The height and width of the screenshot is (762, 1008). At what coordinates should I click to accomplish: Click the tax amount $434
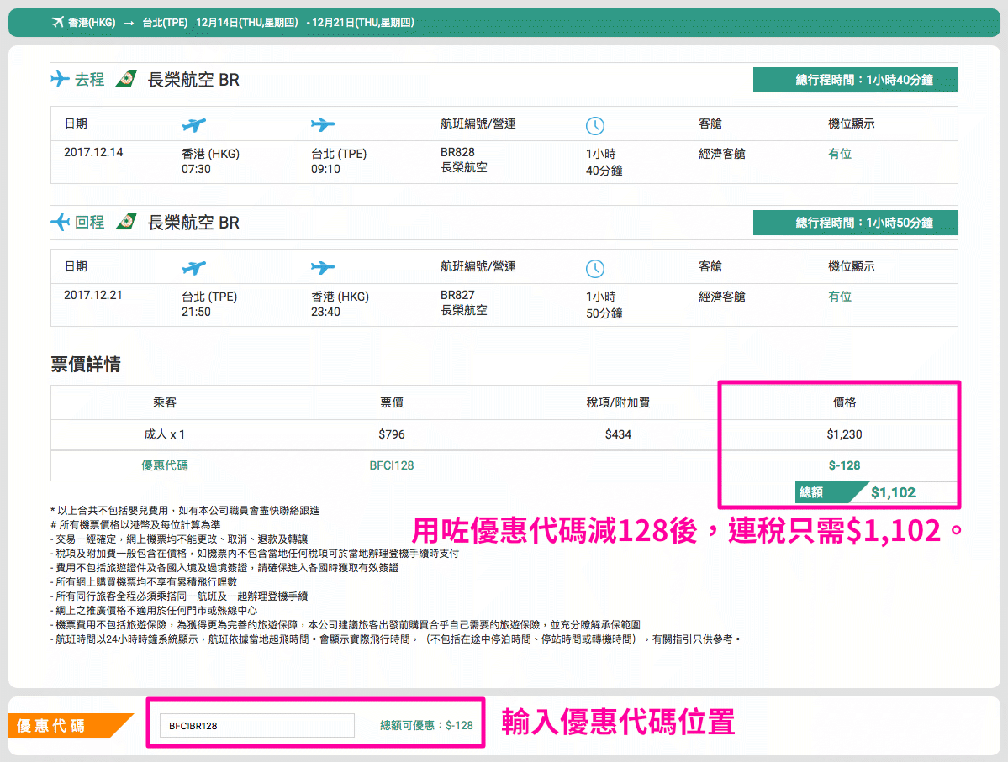[618, 434]
